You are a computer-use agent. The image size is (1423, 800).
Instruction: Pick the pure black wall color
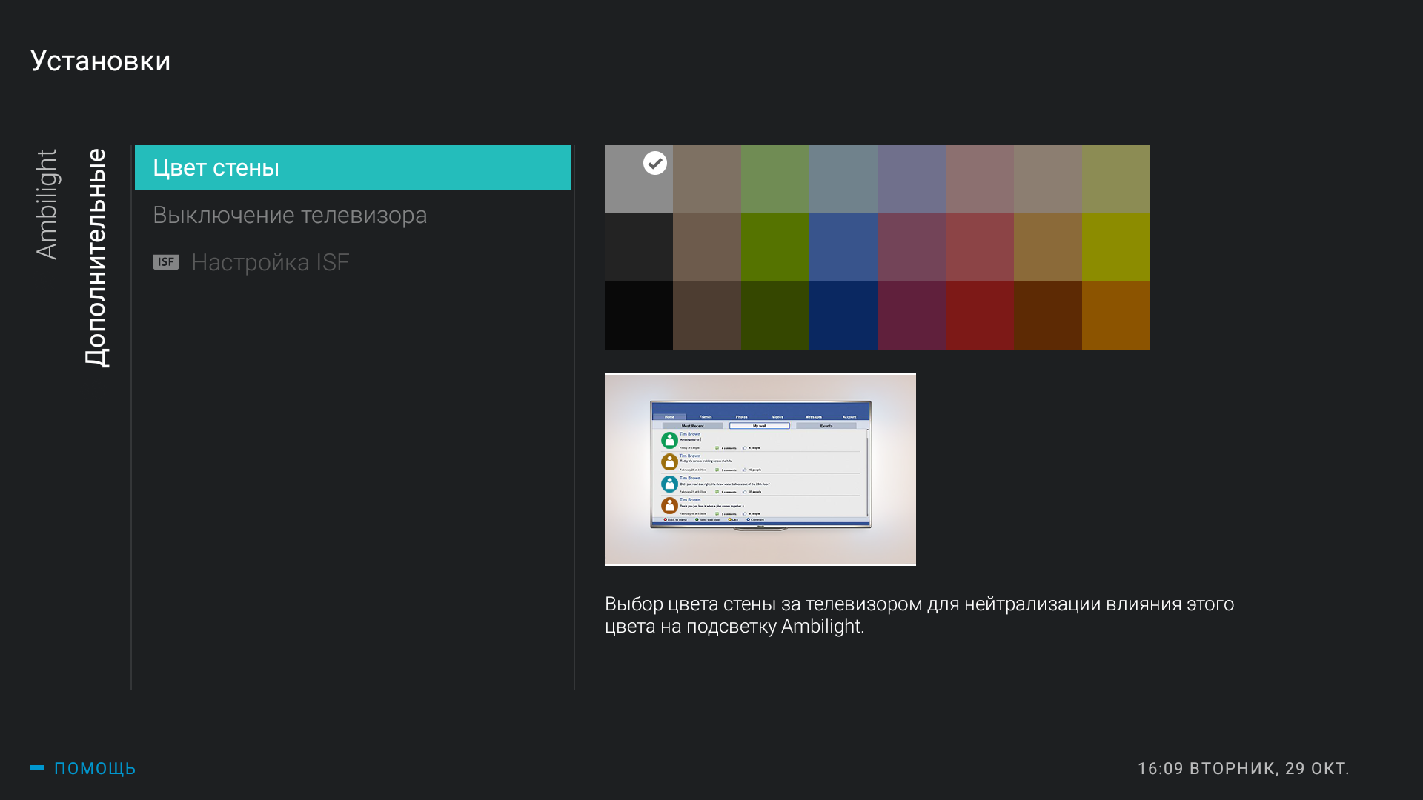coord(638,316)
